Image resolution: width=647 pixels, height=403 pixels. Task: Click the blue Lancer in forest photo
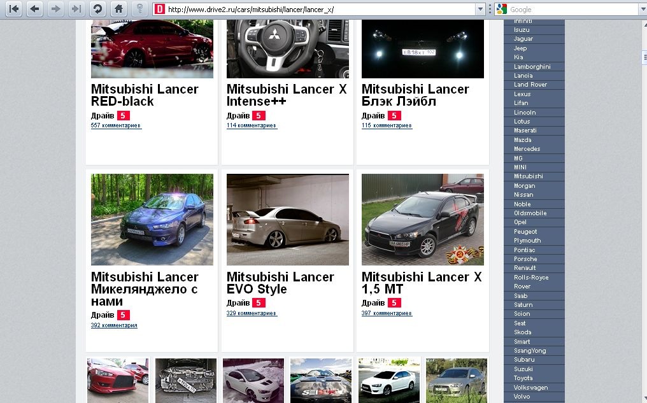[152, 220]
